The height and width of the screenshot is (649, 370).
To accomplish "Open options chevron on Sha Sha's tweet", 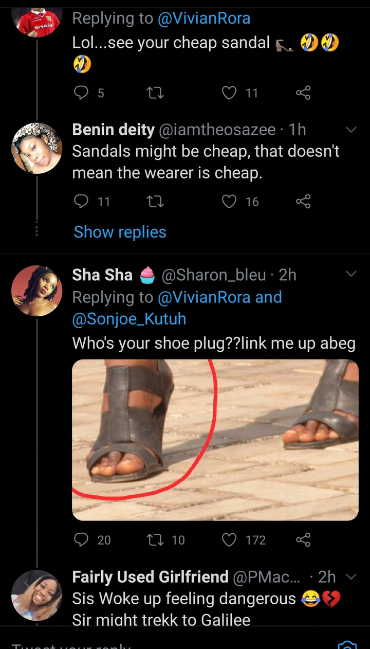I will pyautogui.click(x=351, y=274).
